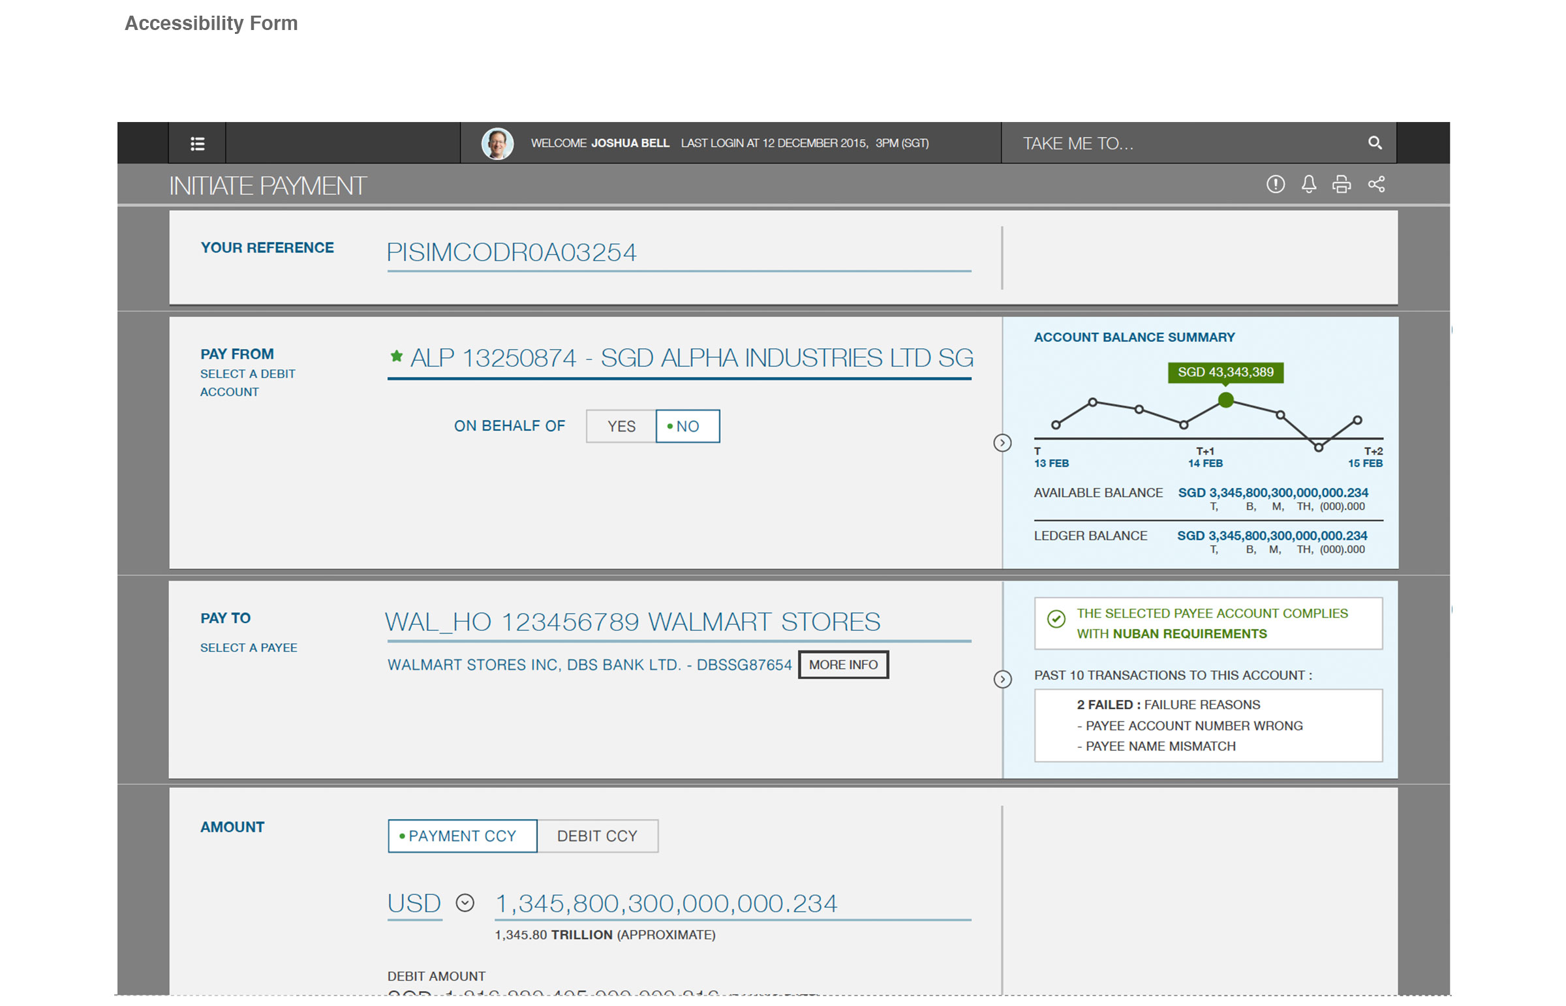Click the green checkmark NUBAN compliance icon

pyautogui.click(x=1056, y=618)
